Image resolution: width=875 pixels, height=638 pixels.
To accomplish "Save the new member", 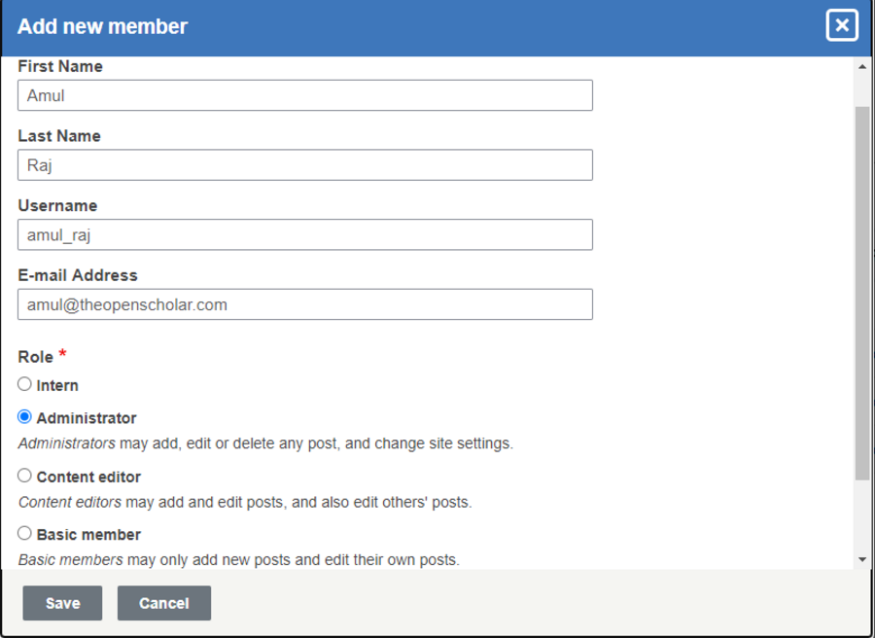I will pos(62,603).
